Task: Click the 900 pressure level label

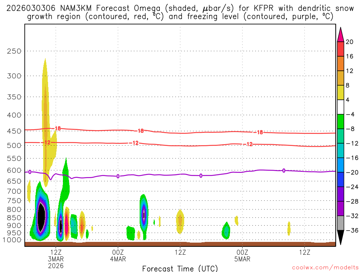Action: pos(14,226)
